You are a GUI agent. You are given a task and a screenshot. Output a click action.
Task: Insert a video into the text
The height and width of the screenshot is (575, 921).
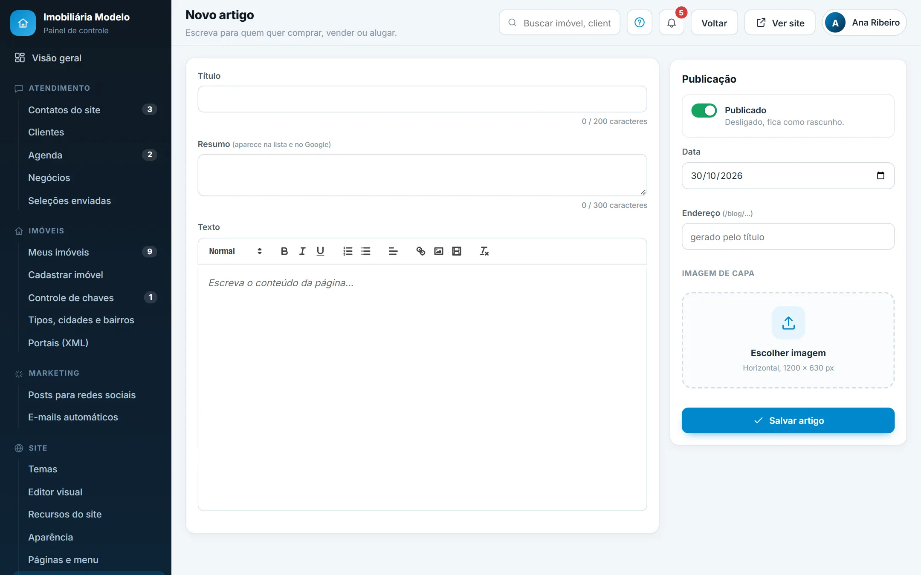tap(457, 251)
